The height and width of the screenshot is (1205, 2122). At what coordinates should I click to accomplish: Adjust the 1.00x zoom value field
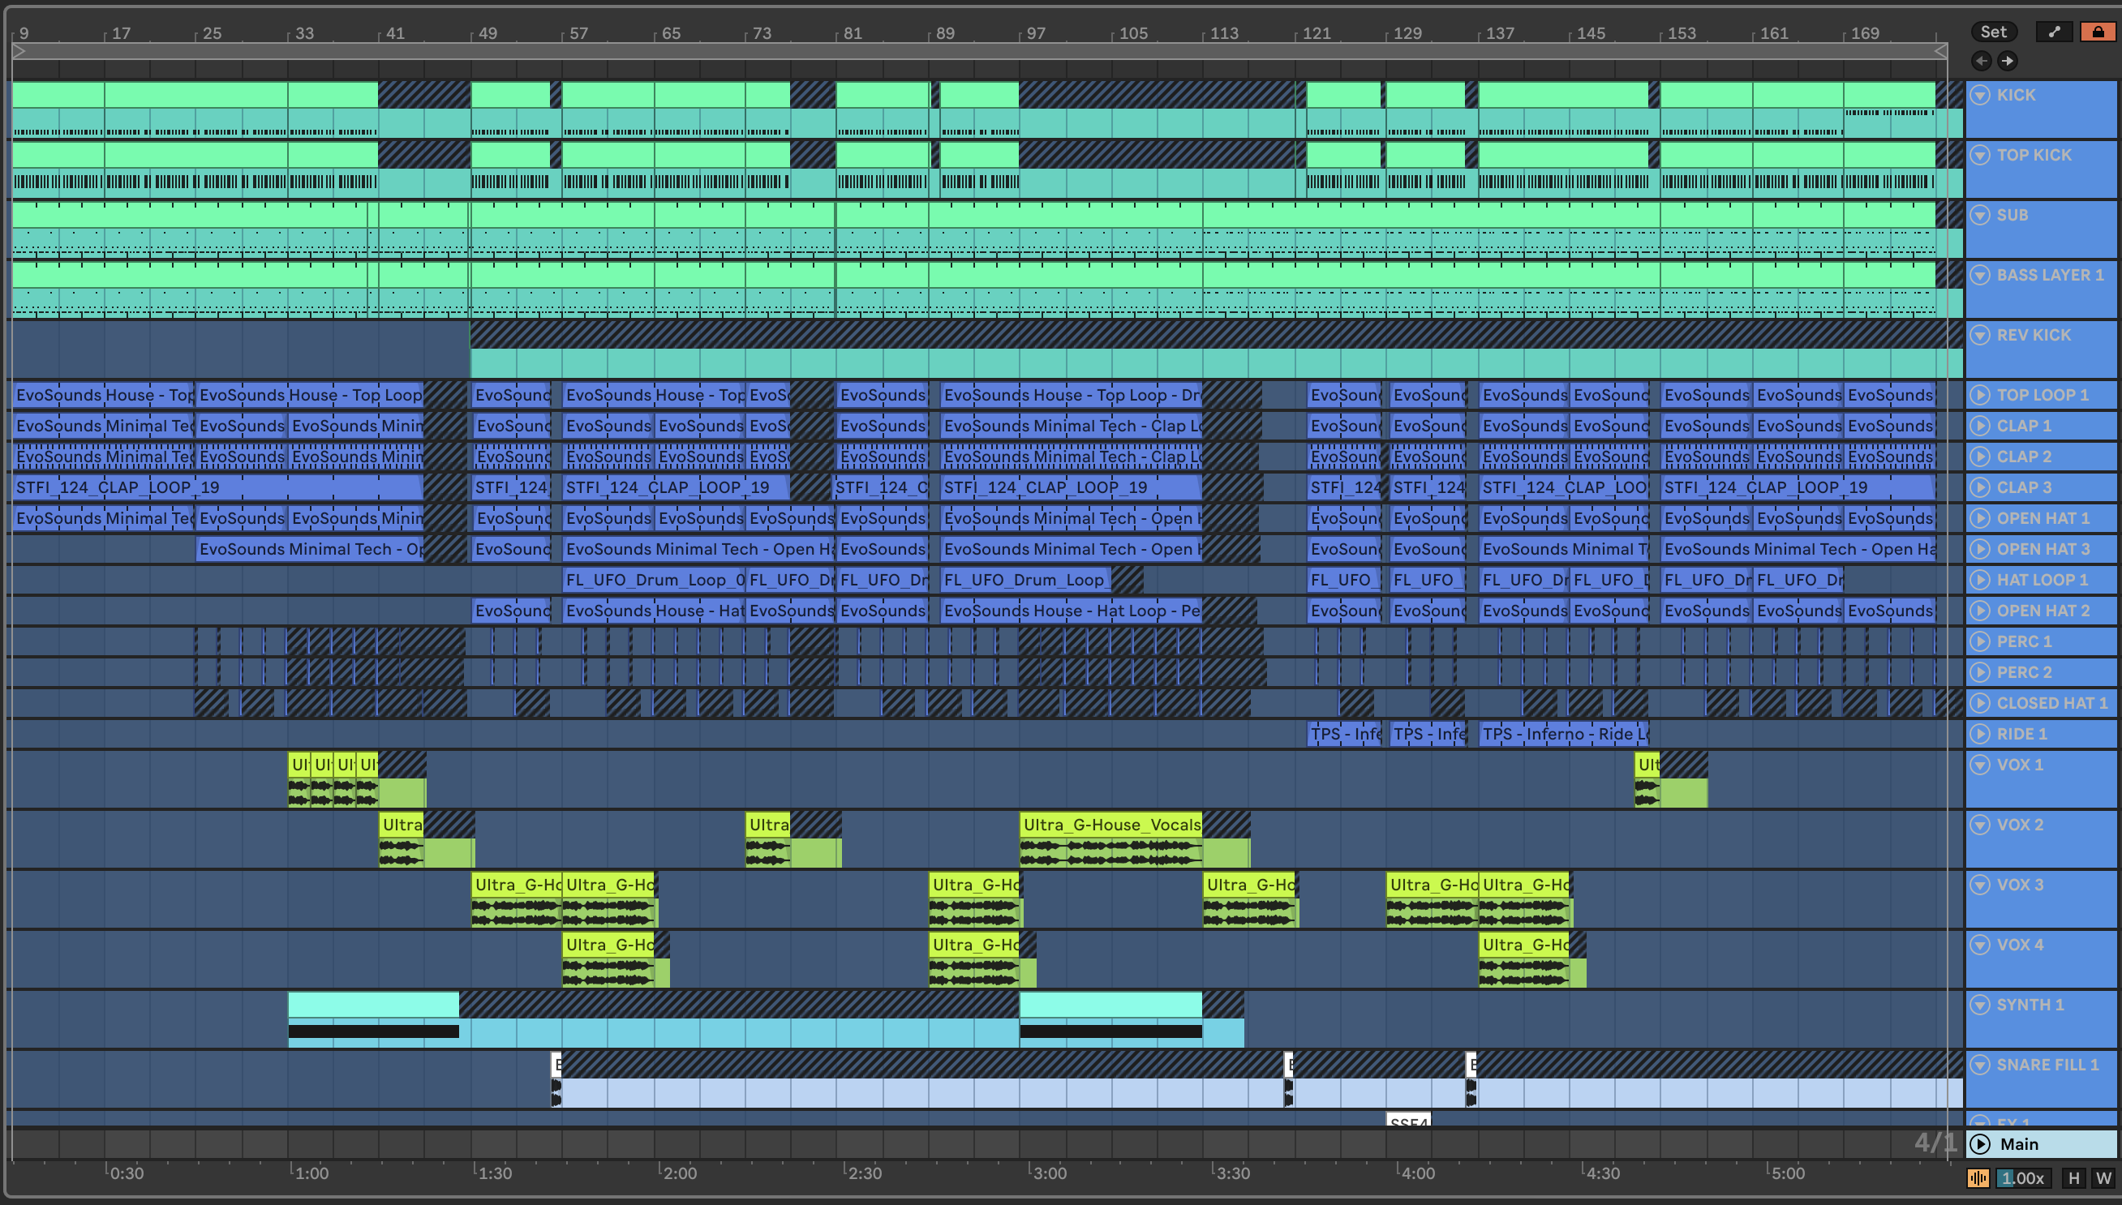(2022, 1177)
